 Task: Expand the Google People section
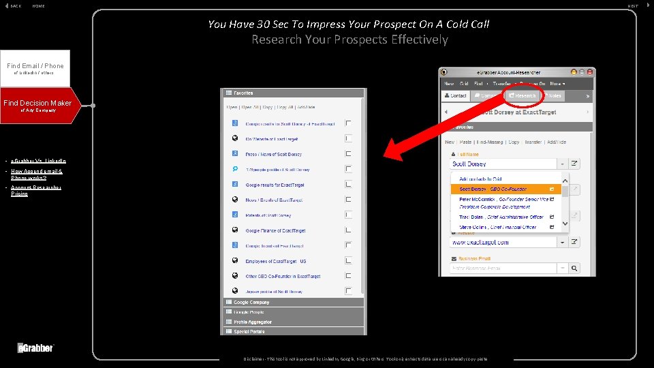pos(294,312)
